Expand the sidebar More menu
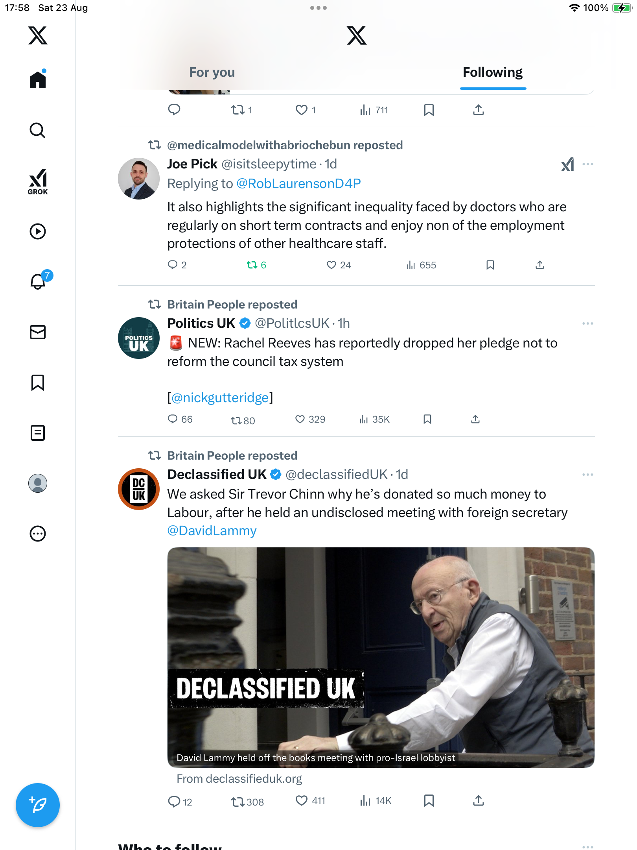This screenshot has height=850, width=637. [38, 534]
